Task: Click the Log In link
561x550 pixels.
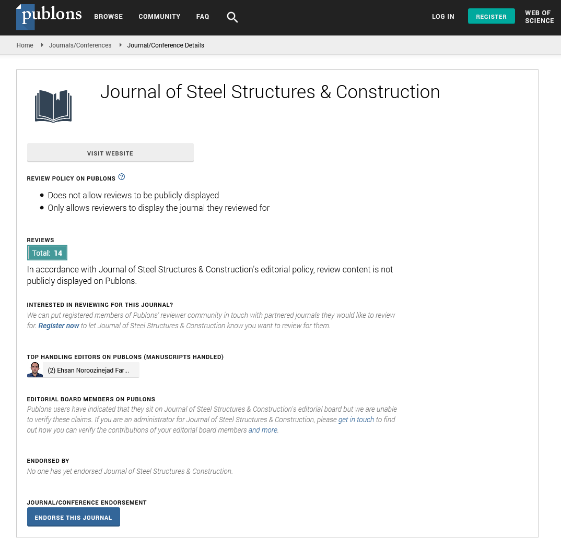Action: (x=443, y=17)
